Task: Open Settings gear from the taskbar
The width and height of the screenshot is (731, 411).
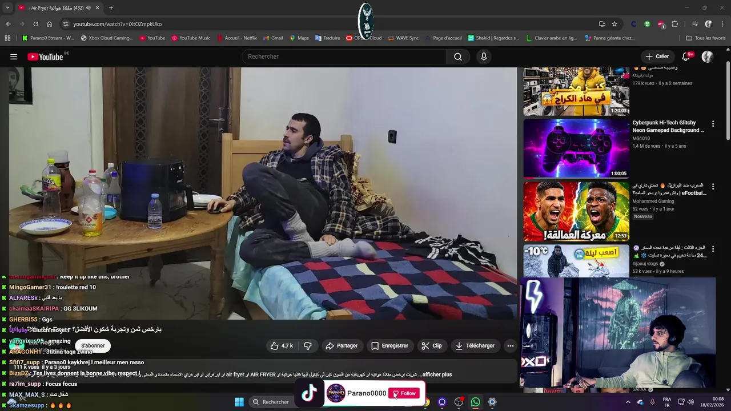Action: [x=492, y=402]
